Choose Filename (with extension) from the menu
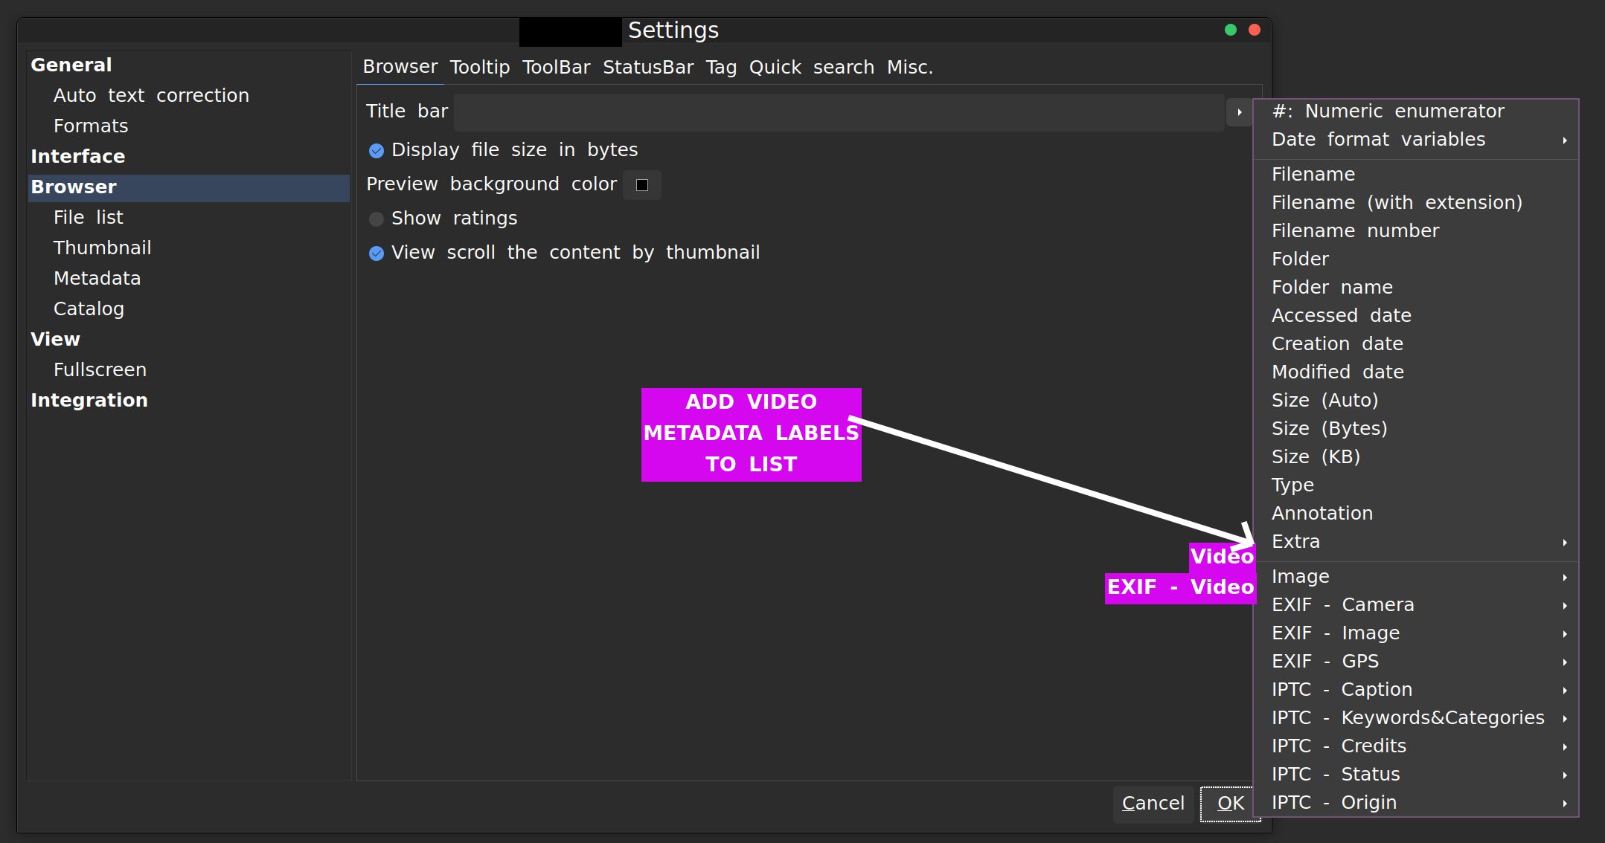The image size is (1605, 843). 1396,203
